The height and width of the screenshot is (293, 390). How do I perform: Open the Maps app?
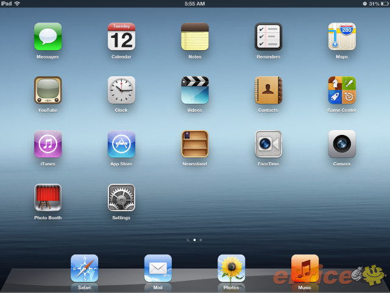tap(342, 37)
